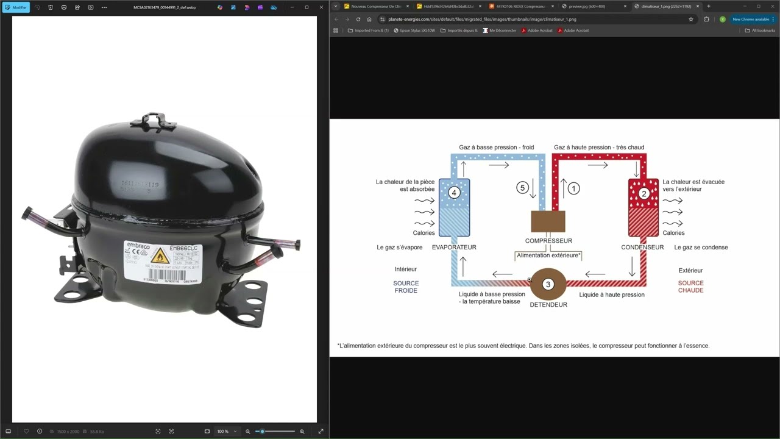Click the Modifier edit button

pos(16,7)
